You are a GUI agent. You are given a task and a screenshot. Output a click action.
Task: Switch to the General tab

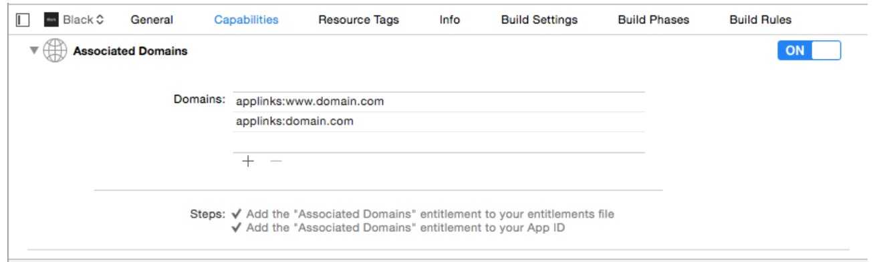(x=152, y=20)
